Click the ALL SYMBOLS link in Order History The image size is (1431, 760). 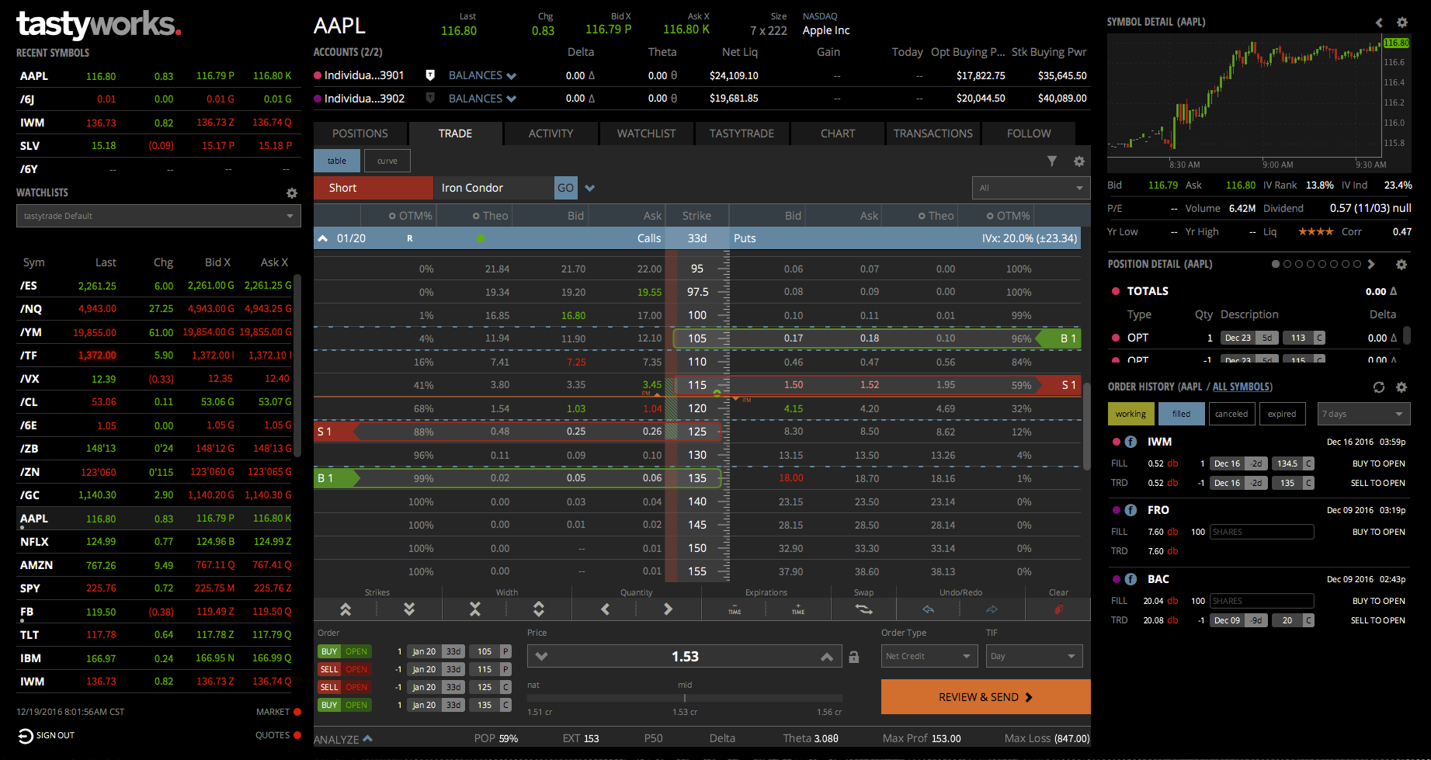(x=1241, y=387)
